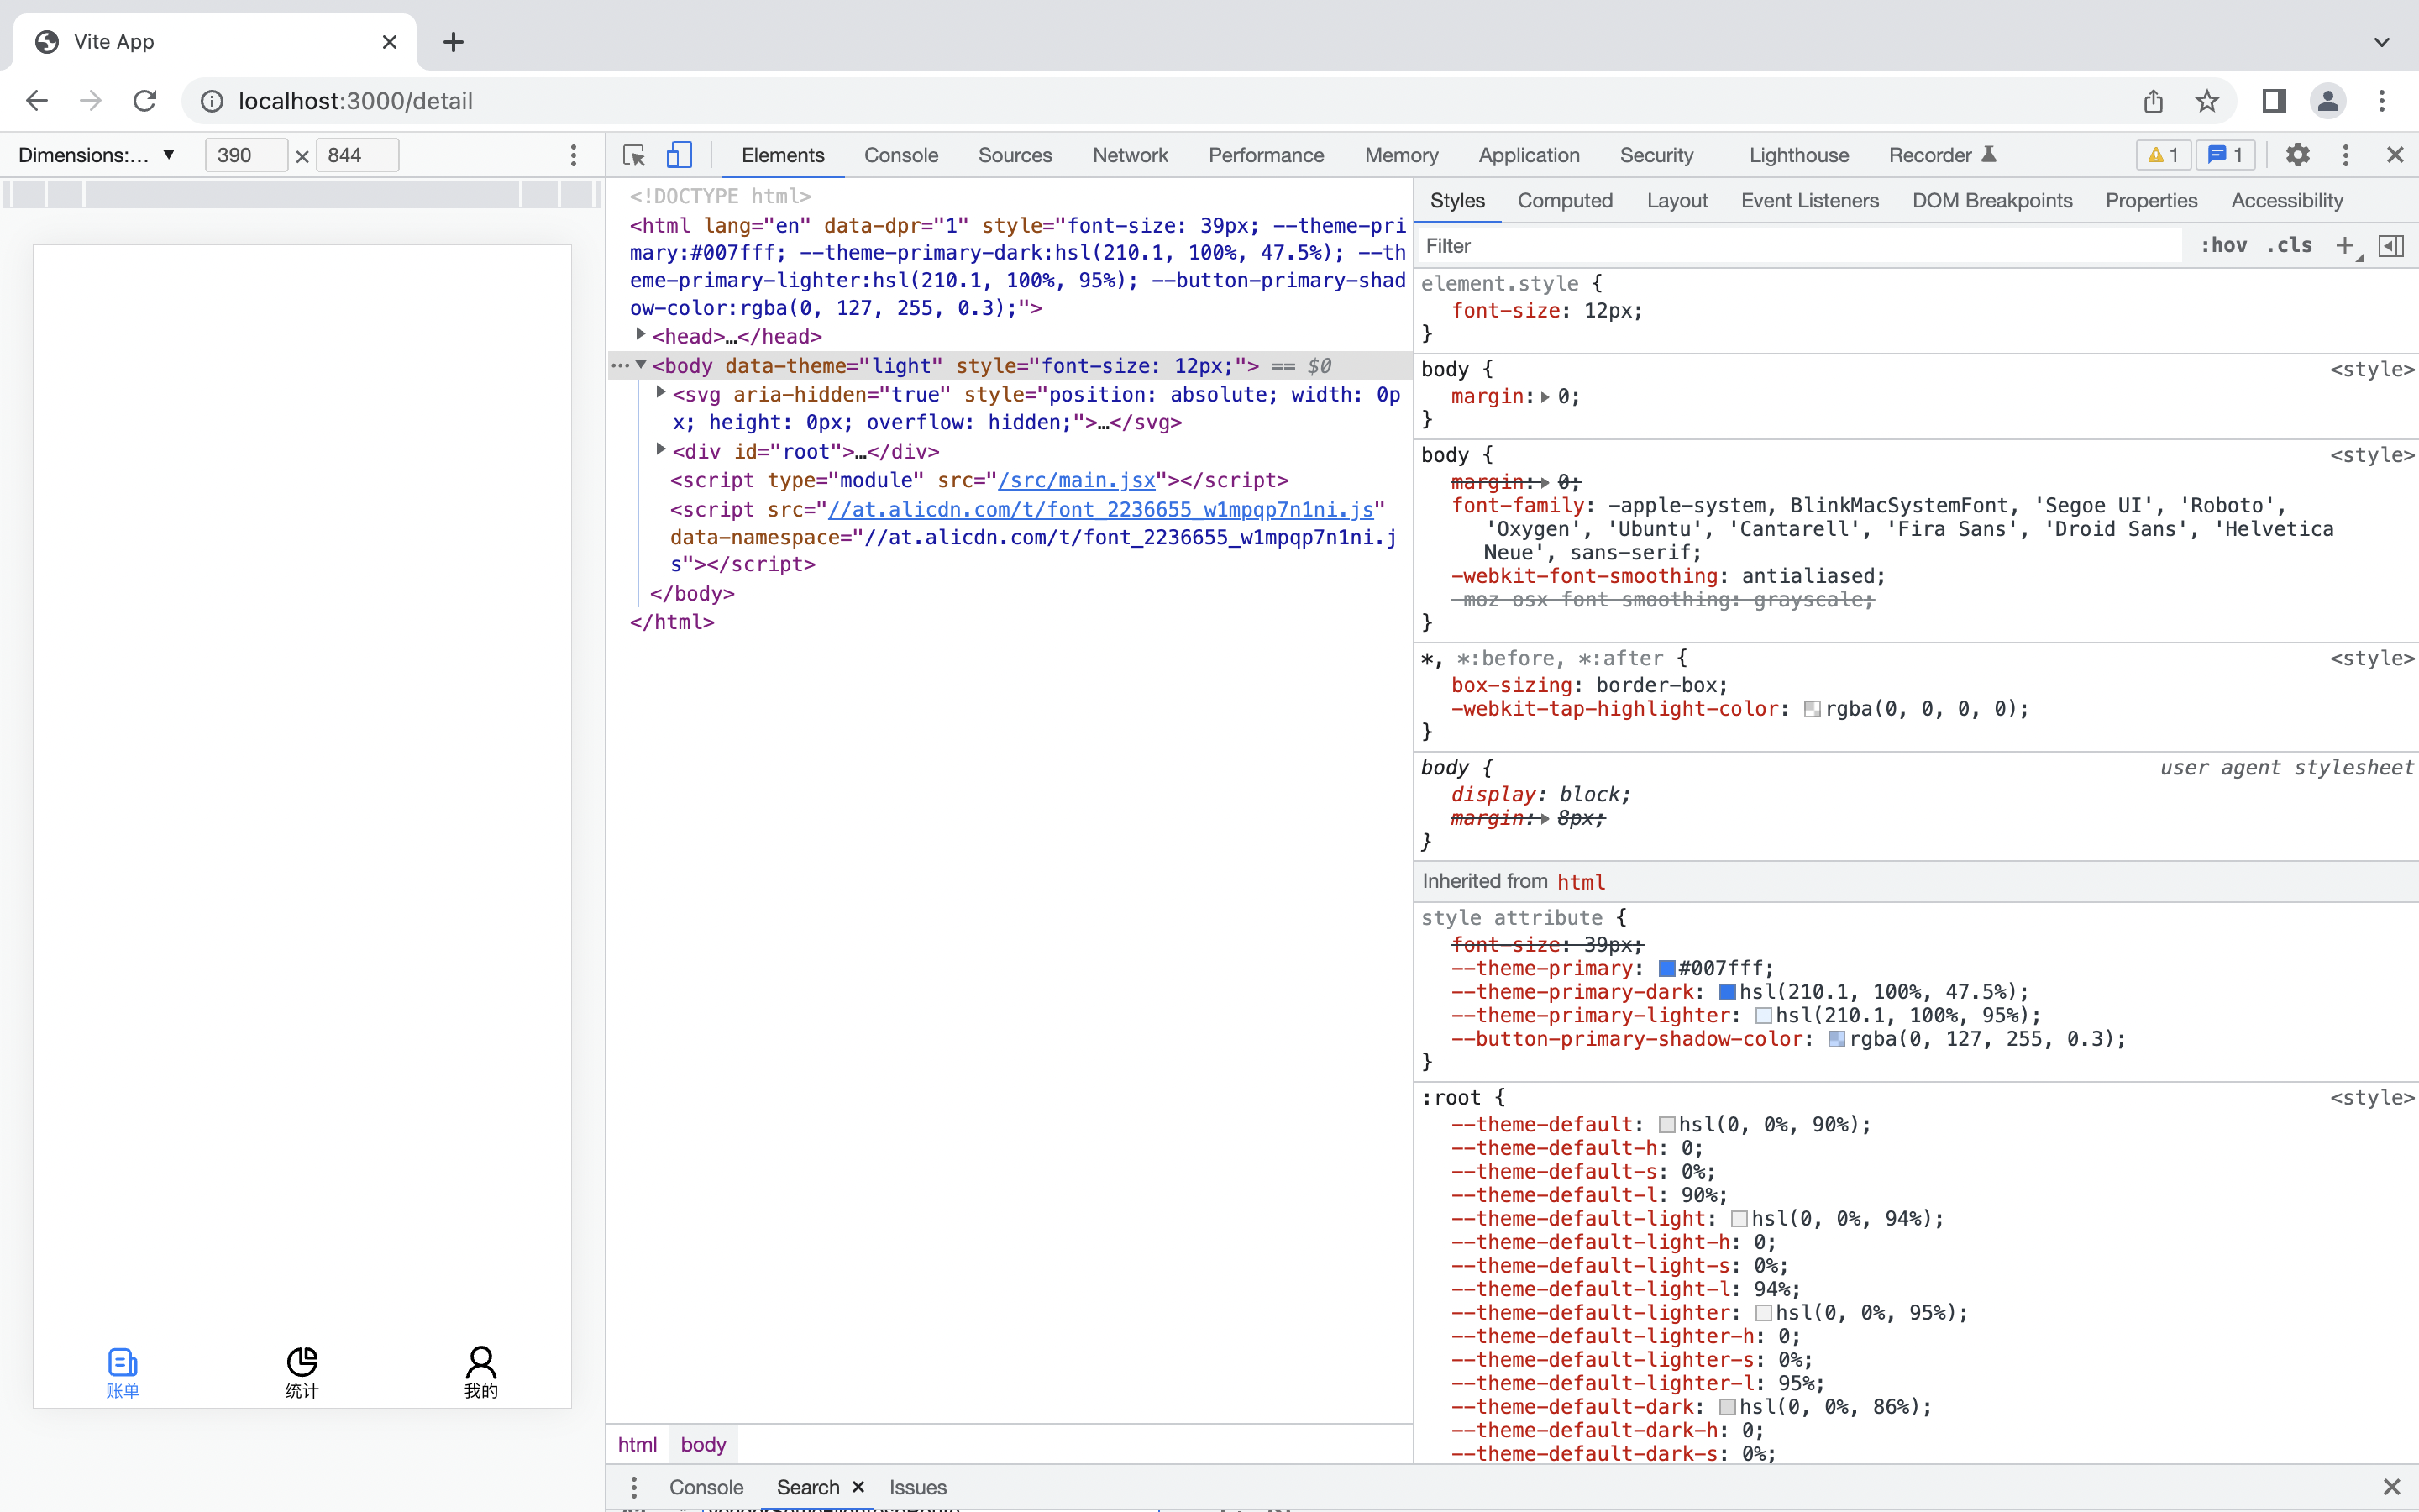Click the --theme-primary #007fff color swatch
2419x1512 pixels.
(x=1666, y=969)
